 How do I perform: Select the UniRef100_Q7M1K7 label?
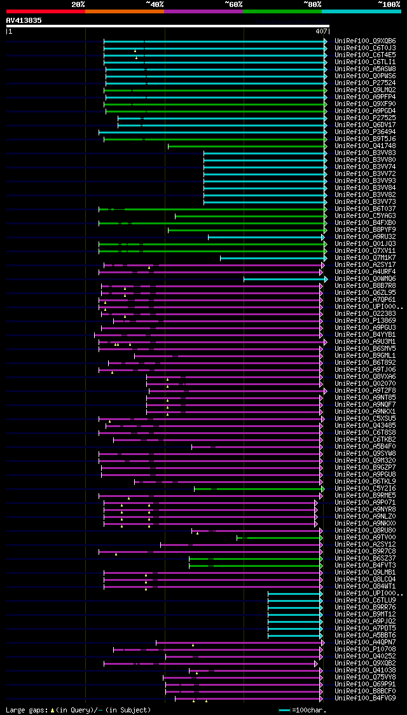tap(365, 257)
